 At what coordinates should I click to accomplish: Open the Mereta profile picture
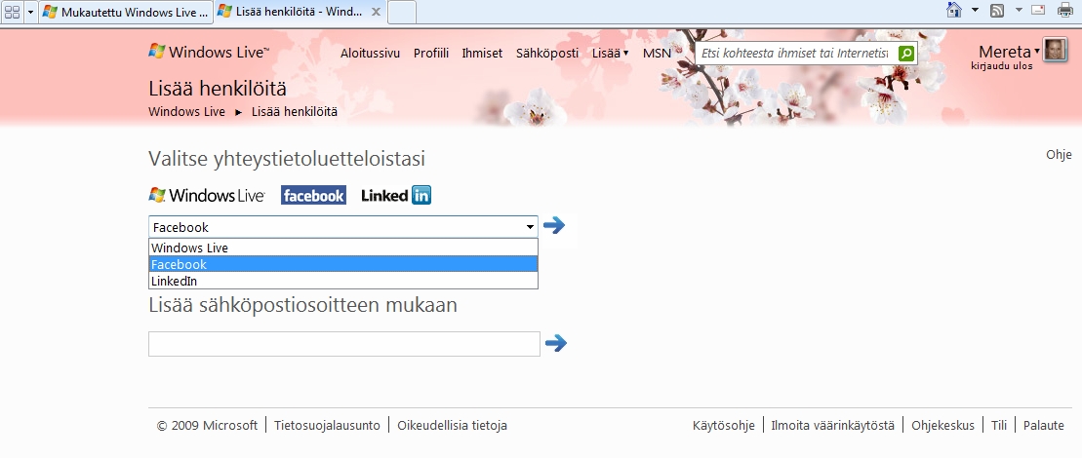1055,51
